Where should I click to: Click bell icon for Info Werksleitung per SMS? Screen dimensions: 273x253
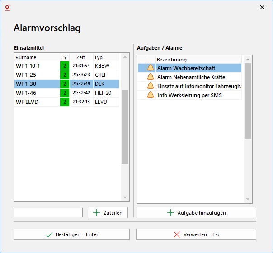[x=151, y=95]
